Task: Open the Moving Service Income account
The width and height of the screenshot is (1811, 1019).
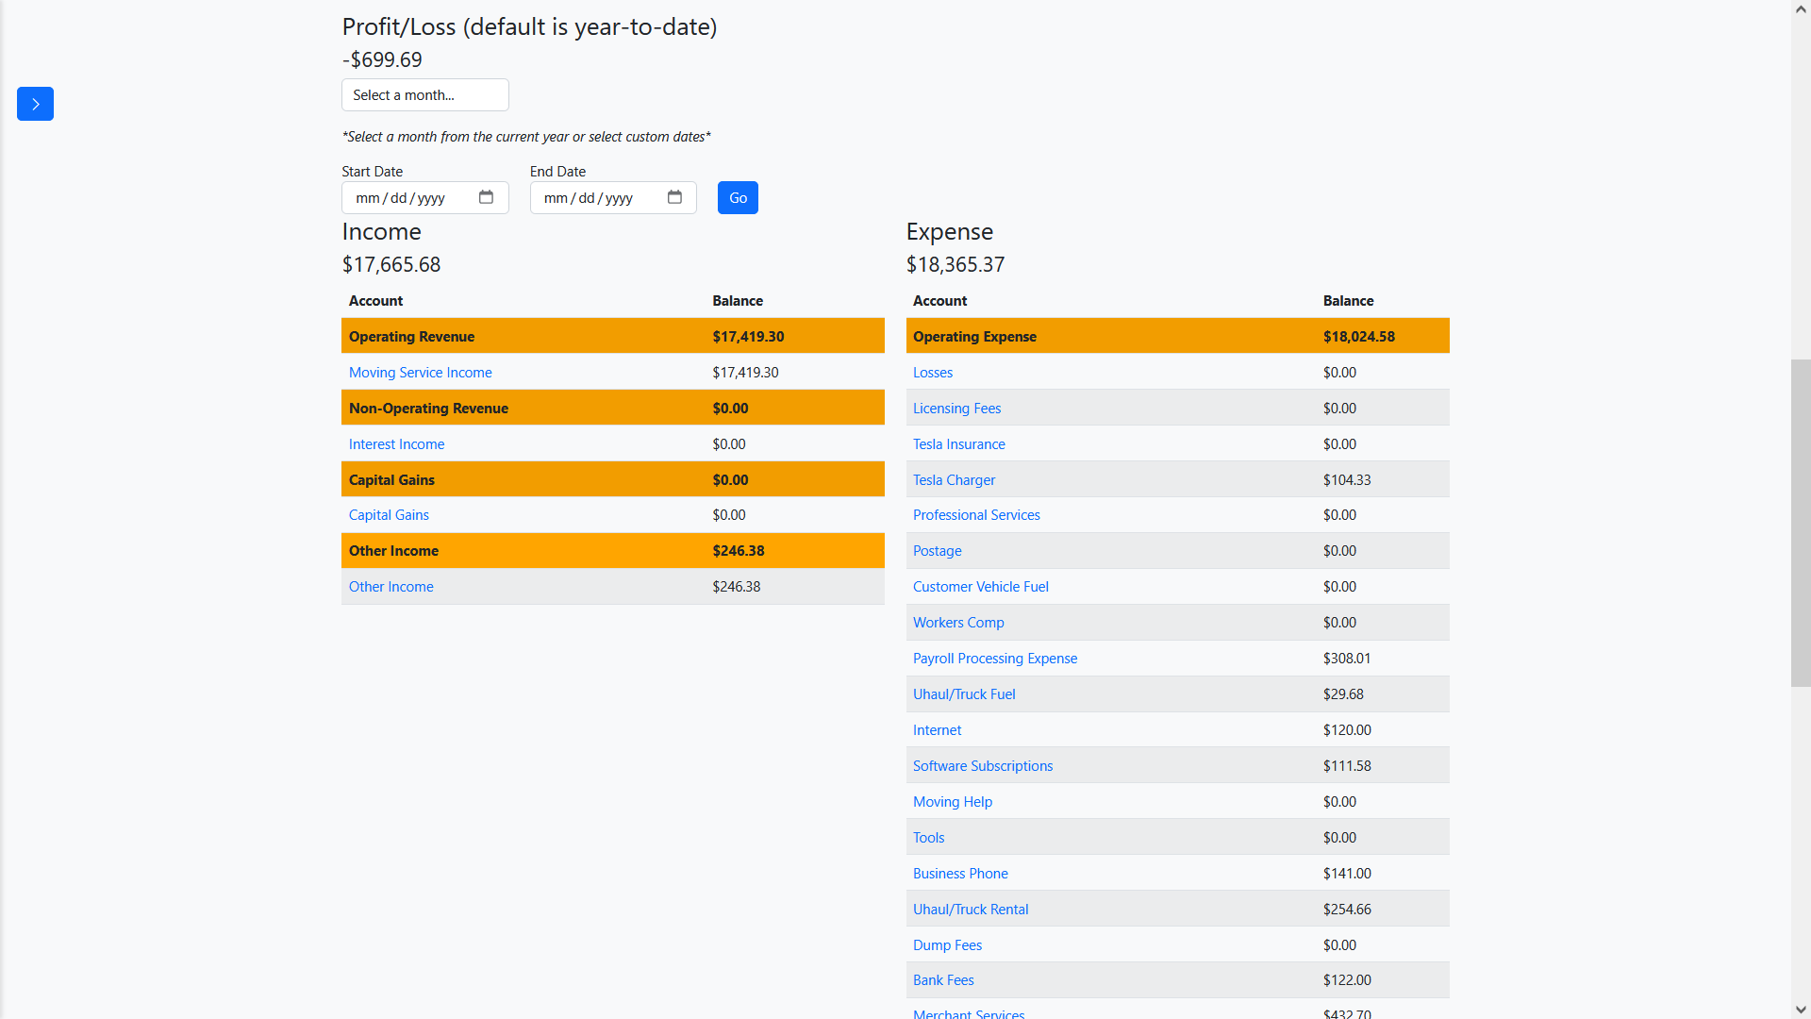Action: click(x=420, y=372)
